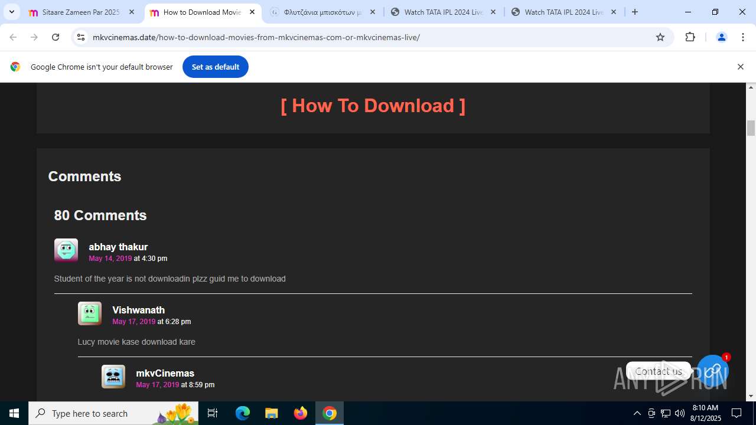Viewport: 756px width, 425px height.
Task: Click the blue chat bubble icon
Action: coord(713,371)
